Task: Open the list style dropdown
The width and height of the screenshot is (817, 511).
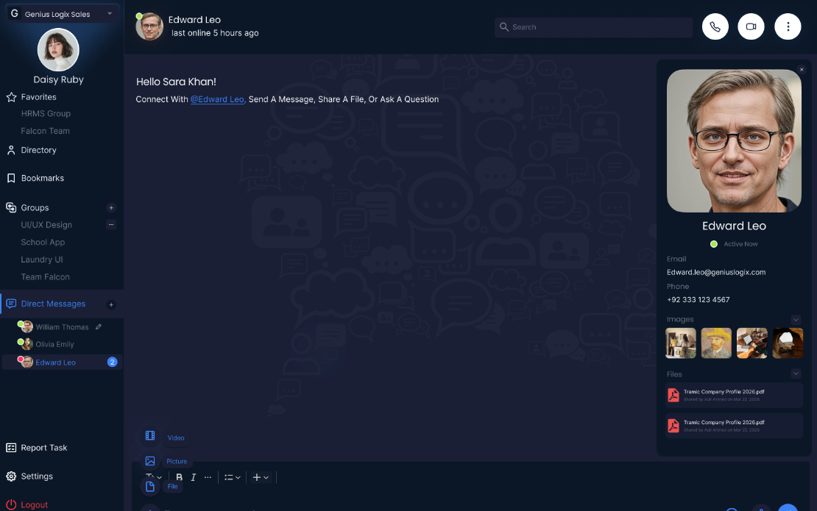Action: tap(233, 477)
